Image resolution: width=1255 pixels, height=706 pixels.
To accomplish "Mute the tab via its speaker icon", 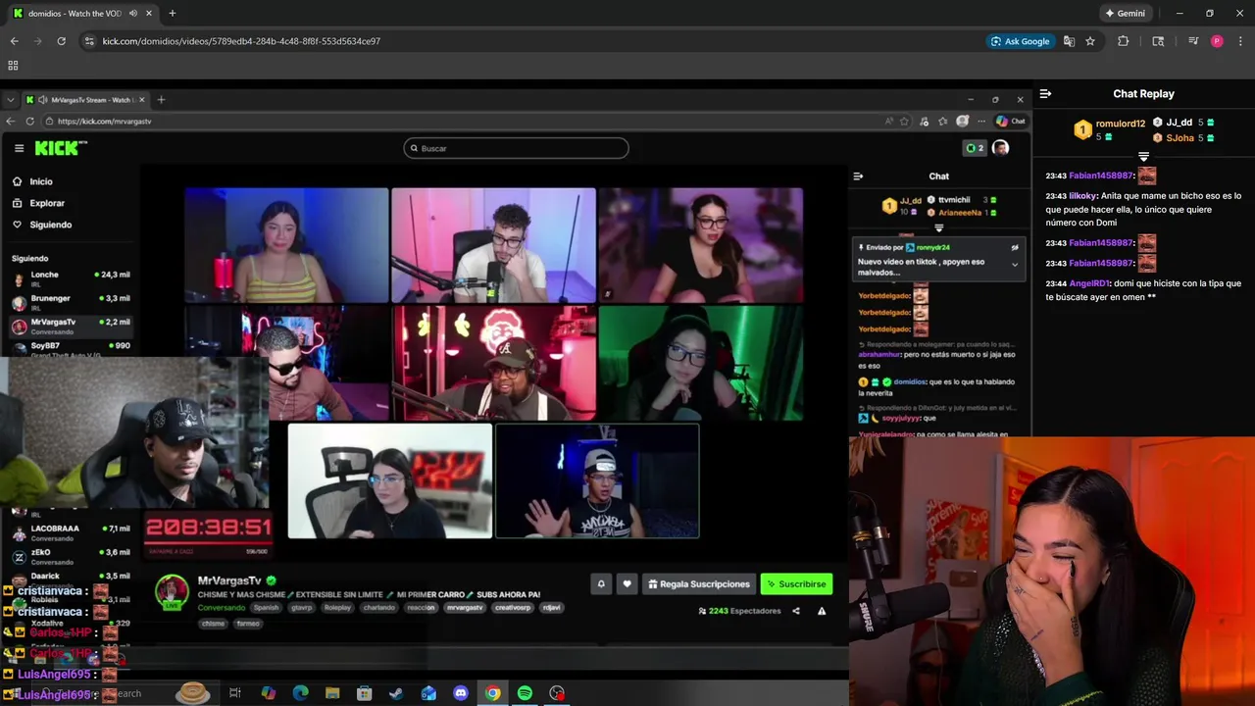I will coord(132,14).
